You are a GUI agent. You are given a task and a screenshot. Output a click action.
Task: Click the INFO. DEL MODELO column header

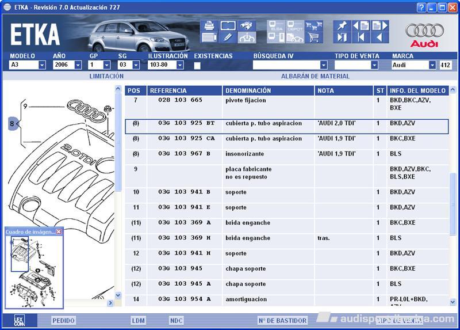pos(418,90)
